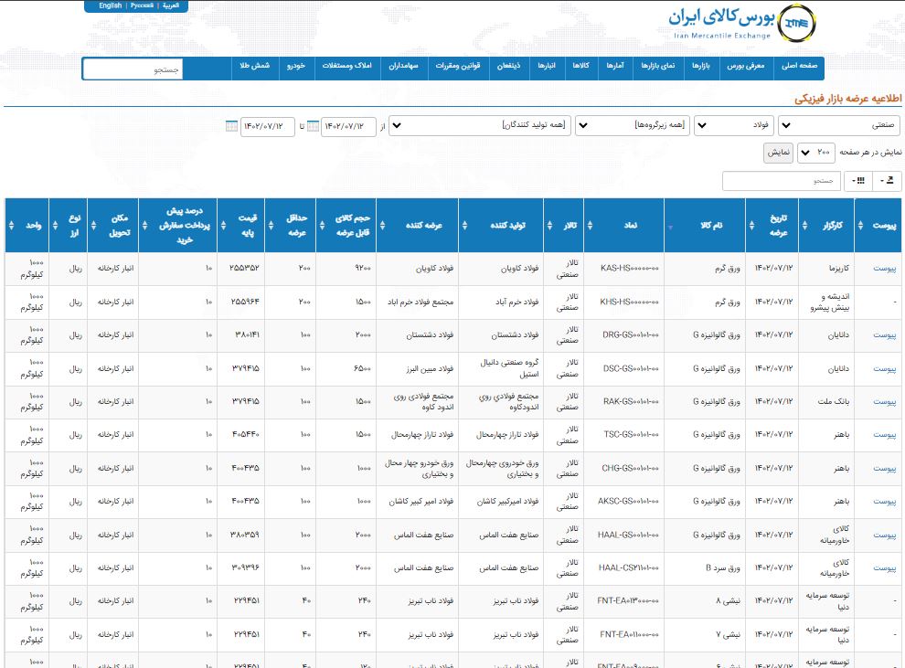Sort table by the کارگزار column arrows
This screenshot has width=905, height=668.
coord(804,226)
